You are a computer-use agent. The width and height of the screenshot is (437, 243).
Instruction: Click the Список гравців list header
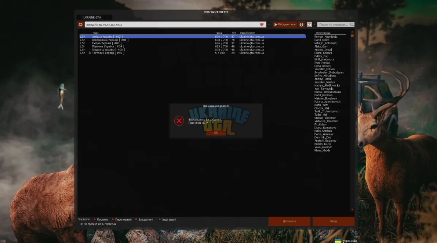pos(323,33)
